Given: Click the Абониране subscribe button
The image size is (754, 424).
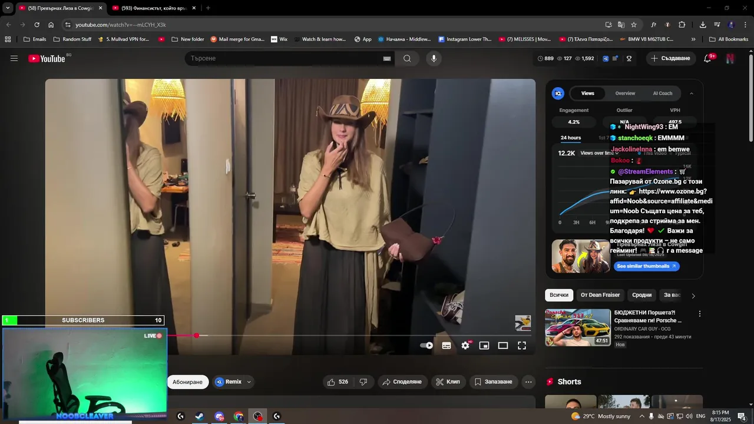Looking at the screenshot, I should coord(187,382).
